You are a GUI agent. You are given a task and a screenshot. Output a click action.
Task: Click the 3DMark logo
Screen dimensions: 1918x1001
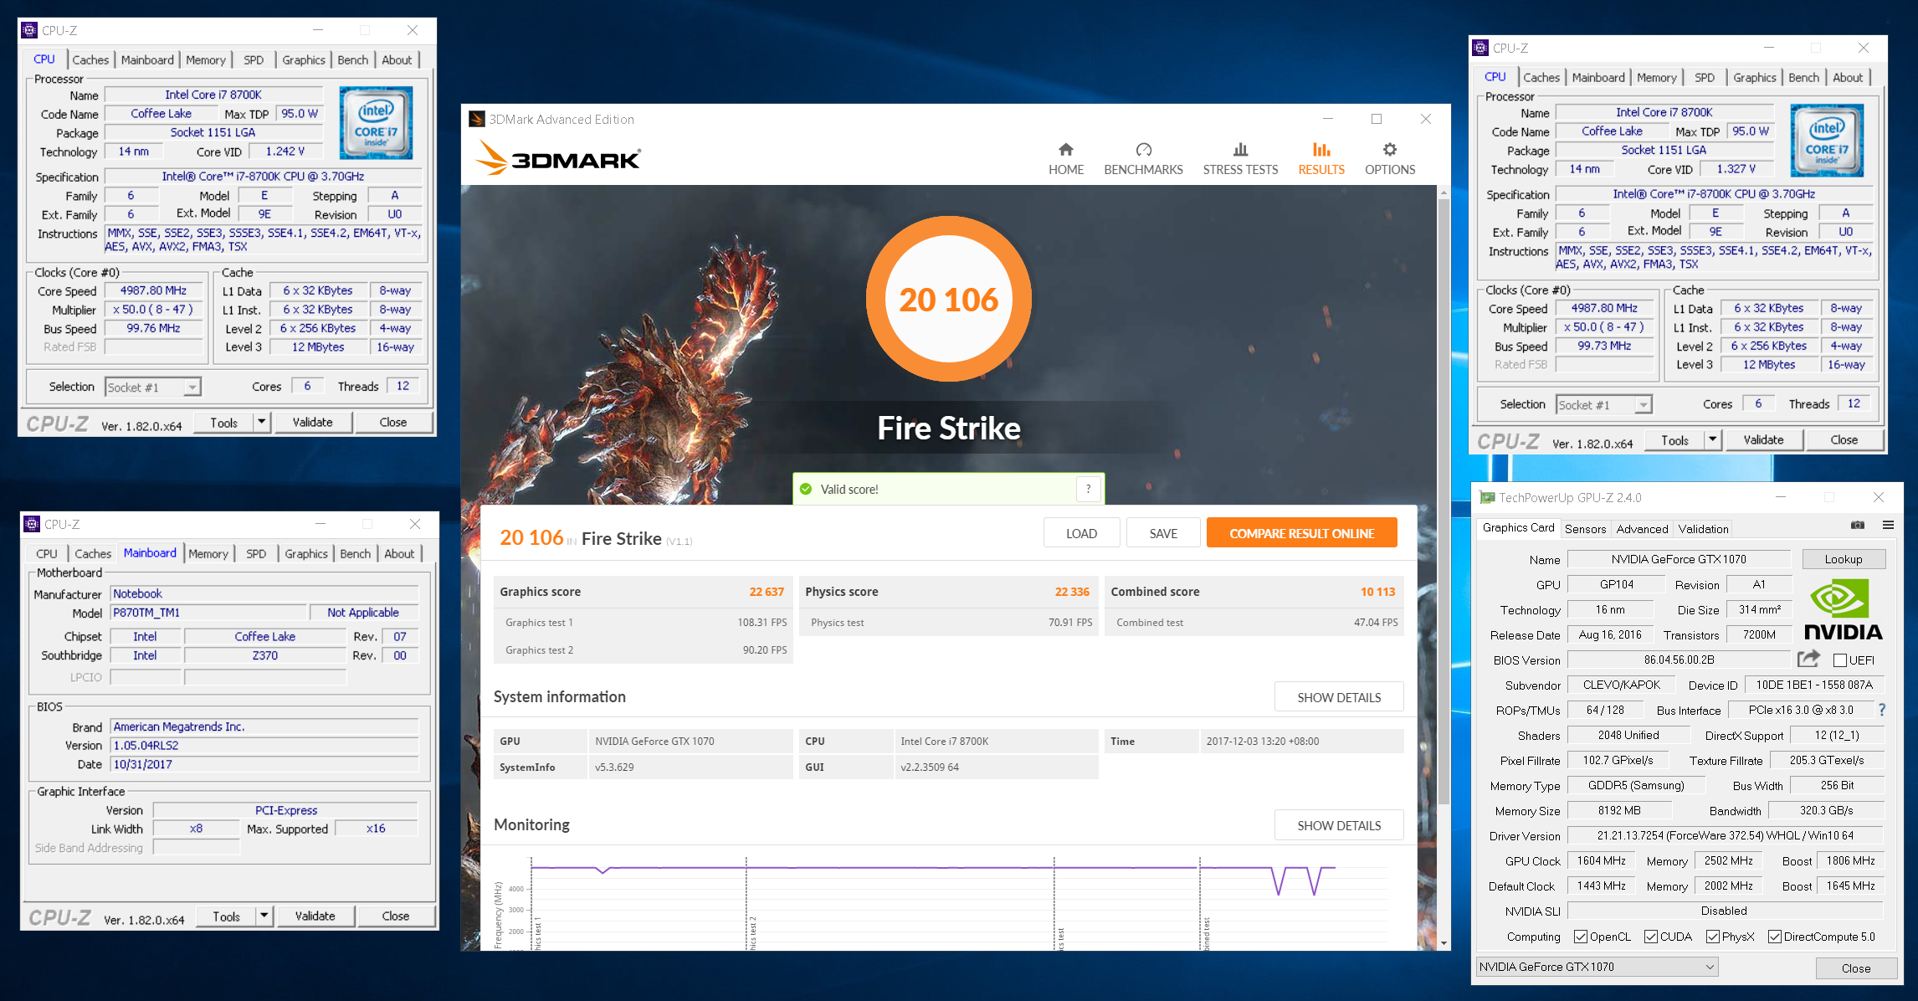click(558, 157)
